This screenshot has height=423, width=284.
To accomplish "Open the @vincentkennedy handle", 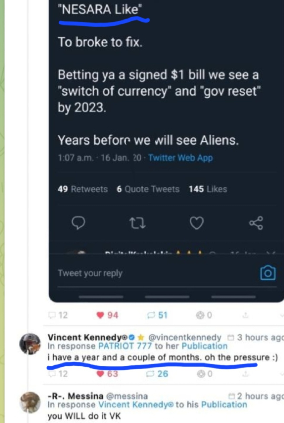I will click(x=185, y=337).
